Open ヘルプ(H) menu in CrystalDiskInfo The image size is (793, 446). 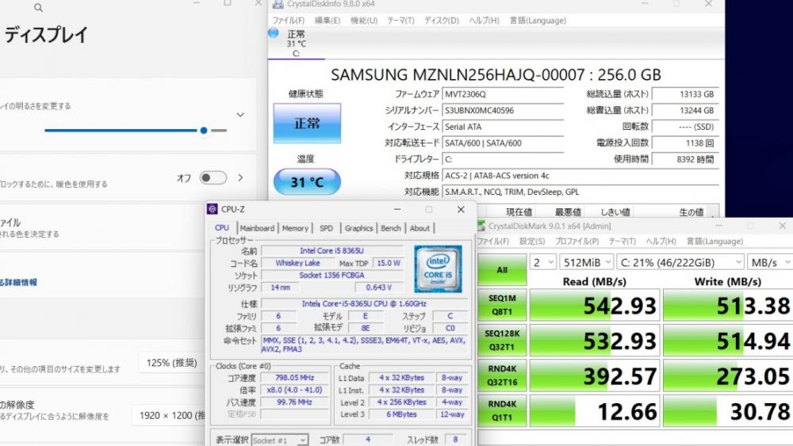(484, 21)
